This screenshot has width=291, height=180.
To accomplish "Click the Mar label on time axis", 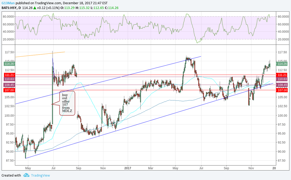I will (151, 168).
